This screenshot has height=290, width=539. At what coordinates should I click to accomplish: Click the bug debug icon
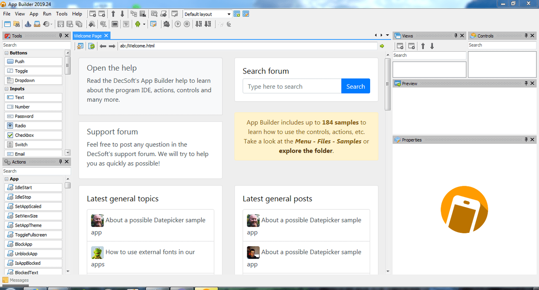click(x=167, y=24)
